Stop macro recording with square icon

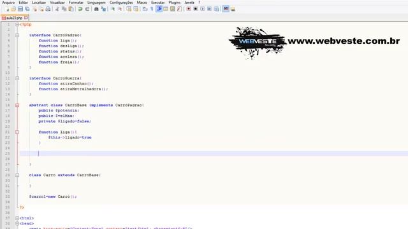coord(196,9)
